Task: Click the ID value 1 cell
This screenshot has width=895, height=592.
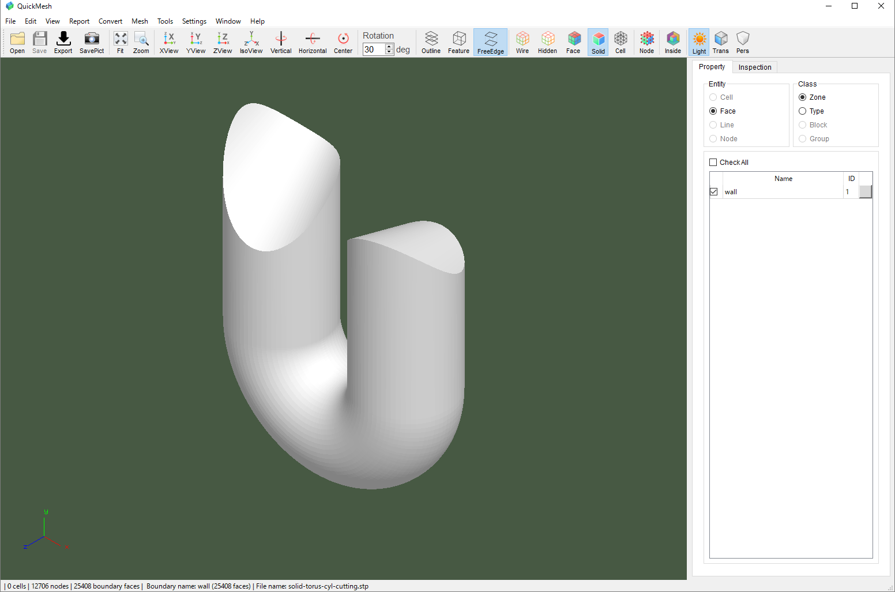Action: coord(851,192)
